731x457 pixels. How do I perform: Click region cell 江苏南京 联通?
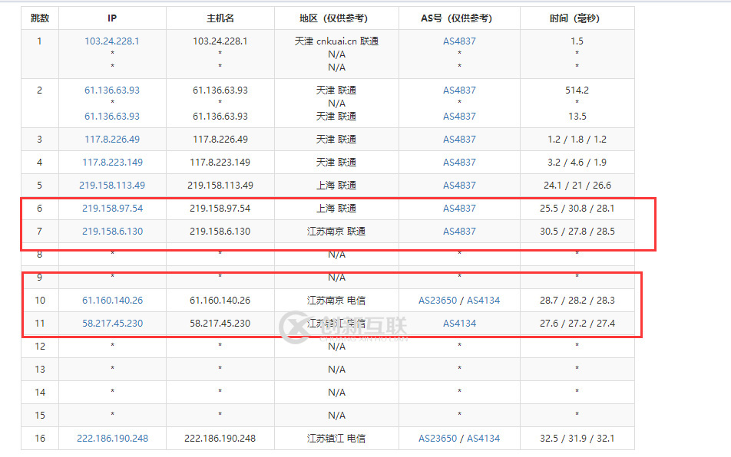click(x=336, y=232)
